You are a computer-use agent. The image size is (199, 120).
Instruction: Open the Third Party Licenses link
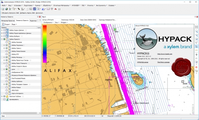click(163, 62)
